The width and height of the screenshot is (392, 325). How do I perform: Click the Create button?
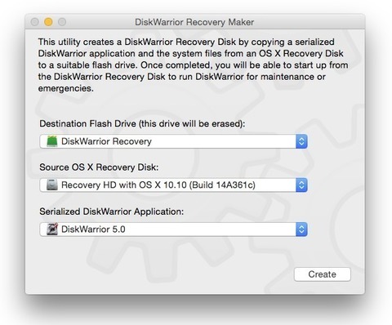point(323,274)
